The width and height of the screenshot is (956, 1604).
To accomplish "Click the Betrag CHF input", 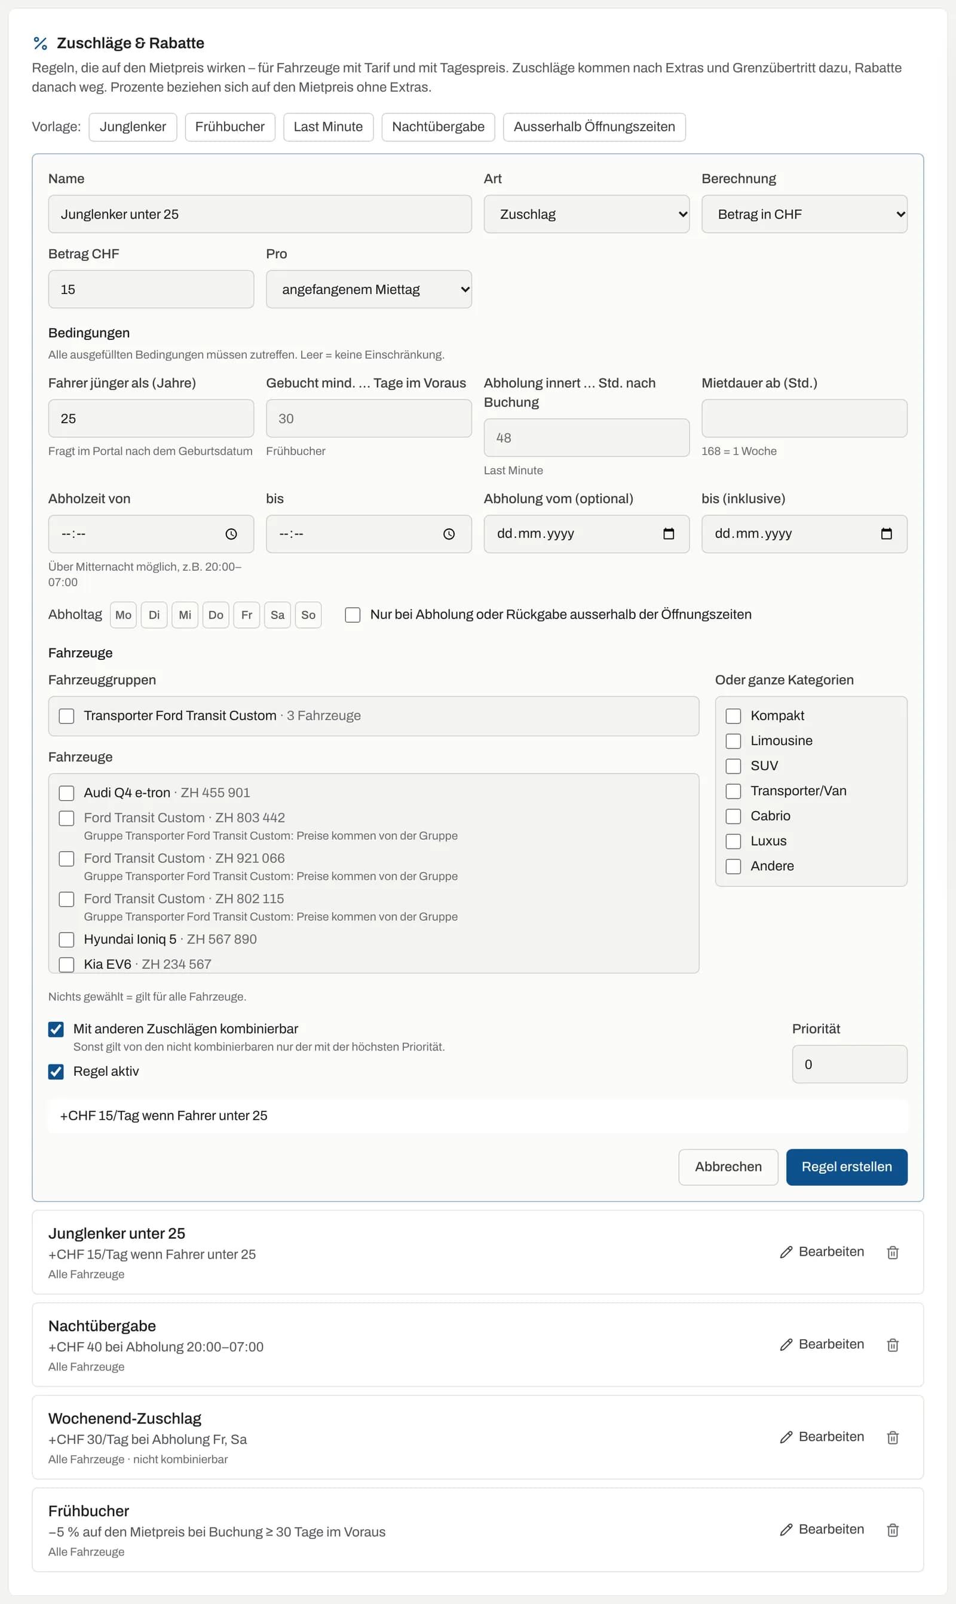I will point(151,289).
